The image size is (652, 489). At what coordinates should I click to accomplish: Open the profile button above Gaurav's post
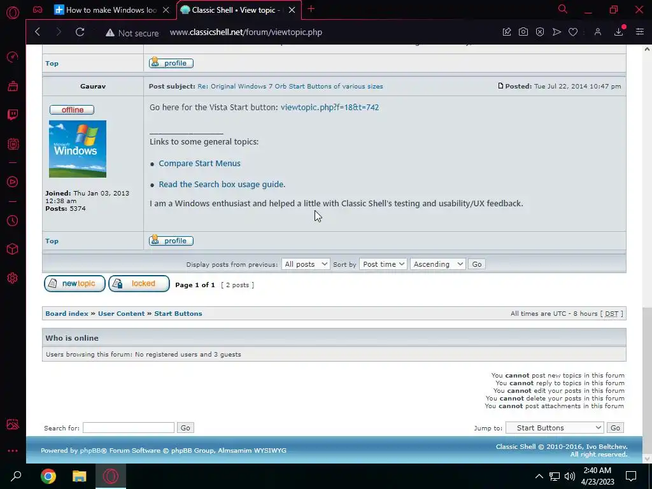pyautogui.click(x=171, y=63)
